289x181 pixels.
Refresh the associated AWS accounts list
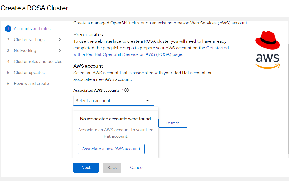tap(173, 123)
